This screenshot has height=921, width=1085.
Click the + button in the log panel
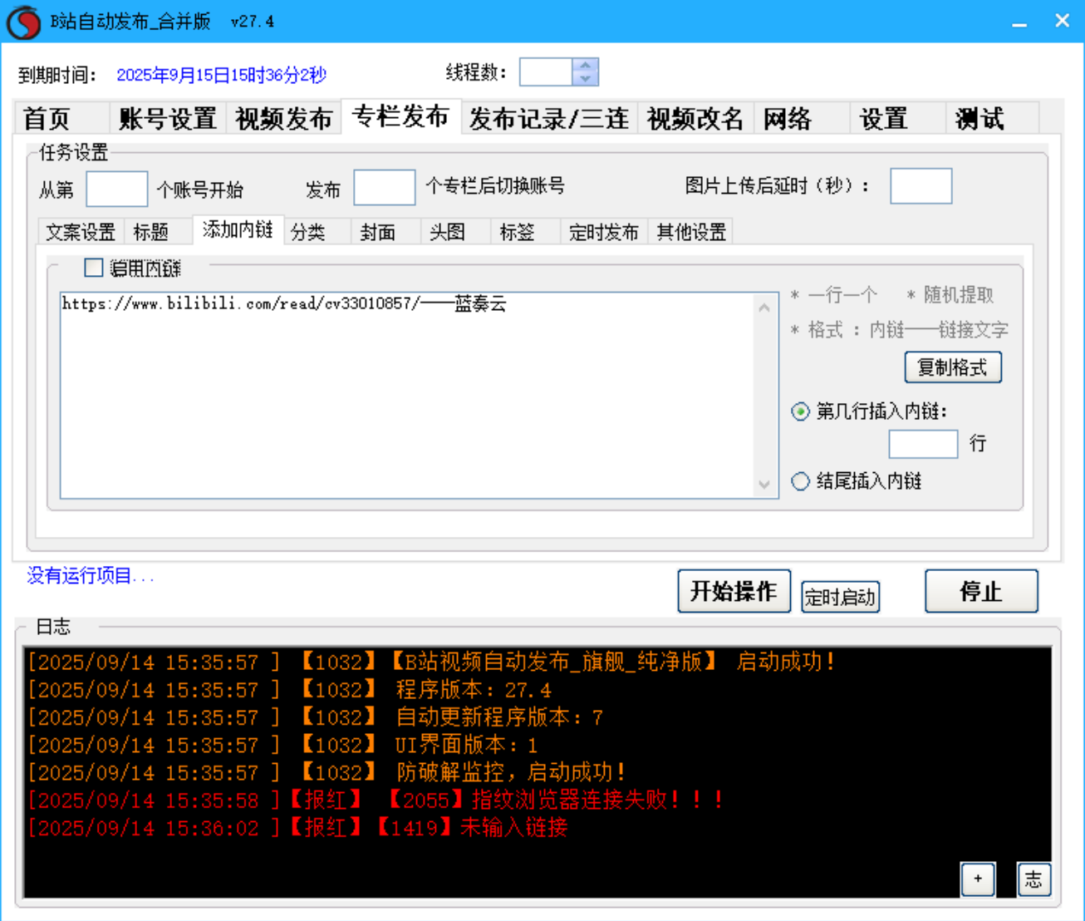click(x=978, y=879)
